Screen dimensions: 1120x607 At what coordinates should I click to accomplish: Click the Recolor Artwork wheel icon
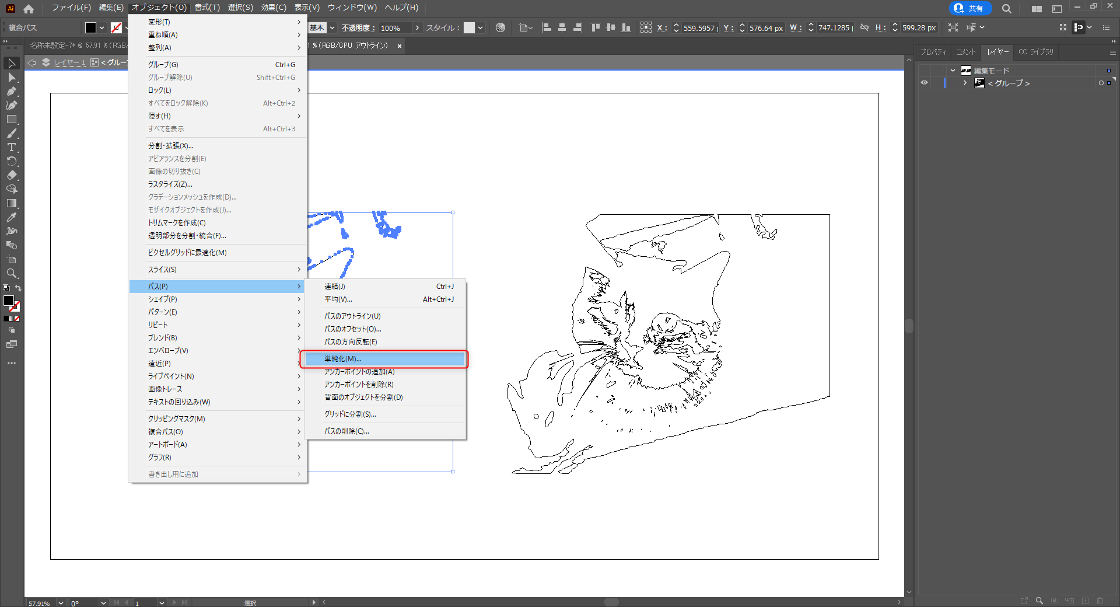click(x=501, y=27)
